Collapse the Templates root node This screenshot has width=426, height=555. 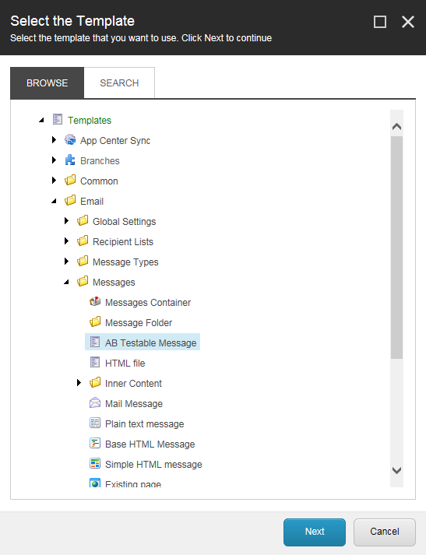[x=41, y=120]
